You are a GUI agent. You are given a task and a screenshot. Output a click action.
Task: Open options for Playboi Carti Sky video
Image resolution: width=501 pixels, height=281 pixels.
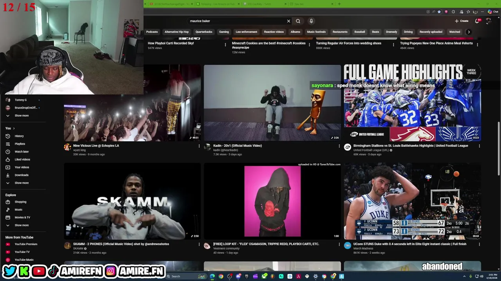click(225, 44)
